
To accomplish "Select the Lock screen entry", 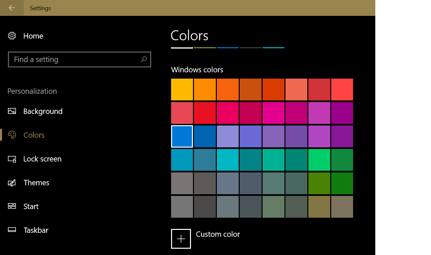I will (x=42, y=159).
